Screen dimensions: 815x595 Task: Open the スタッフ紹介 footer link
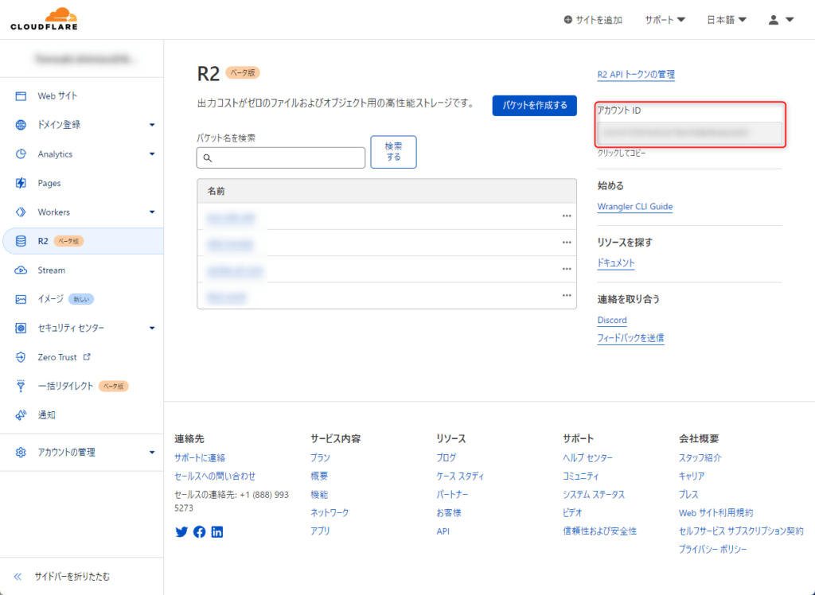pos(700,458)
